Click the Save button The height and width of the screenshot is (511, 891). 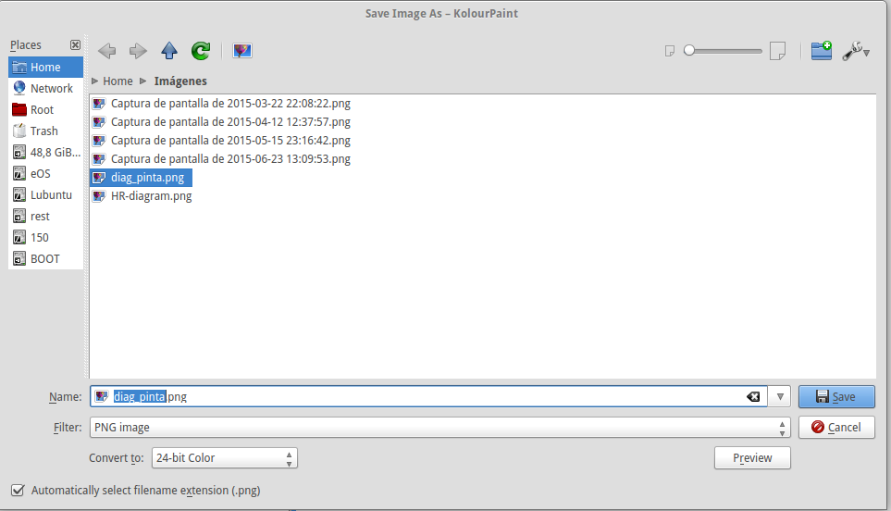click(836, 397)
